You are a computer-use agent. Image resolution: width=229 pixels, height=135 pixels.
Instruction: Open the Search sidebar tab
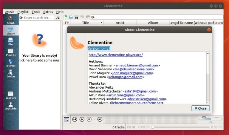tap(11, 20)
